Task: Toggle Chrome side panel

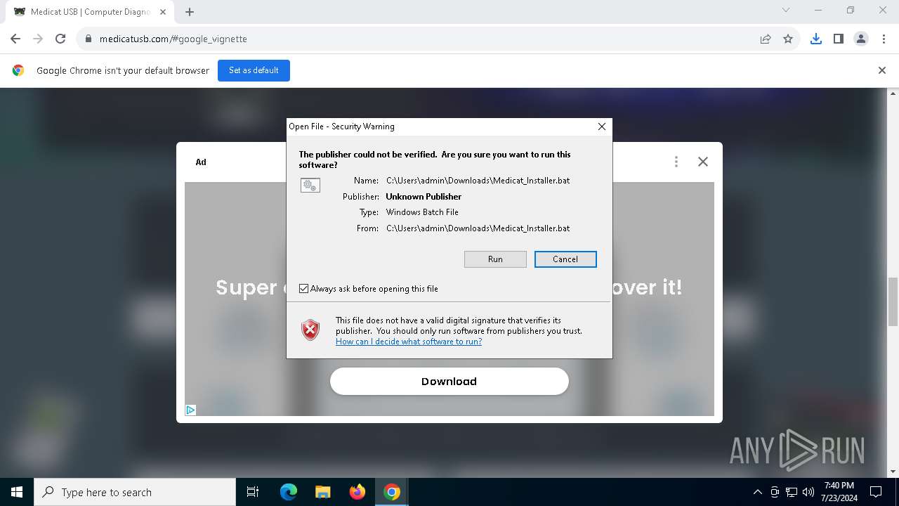Action: (839, 39)
